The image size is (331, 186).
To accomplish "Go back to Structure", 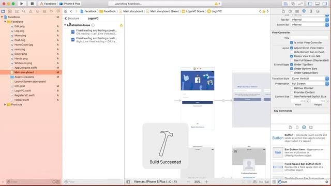I will point(72,19).
